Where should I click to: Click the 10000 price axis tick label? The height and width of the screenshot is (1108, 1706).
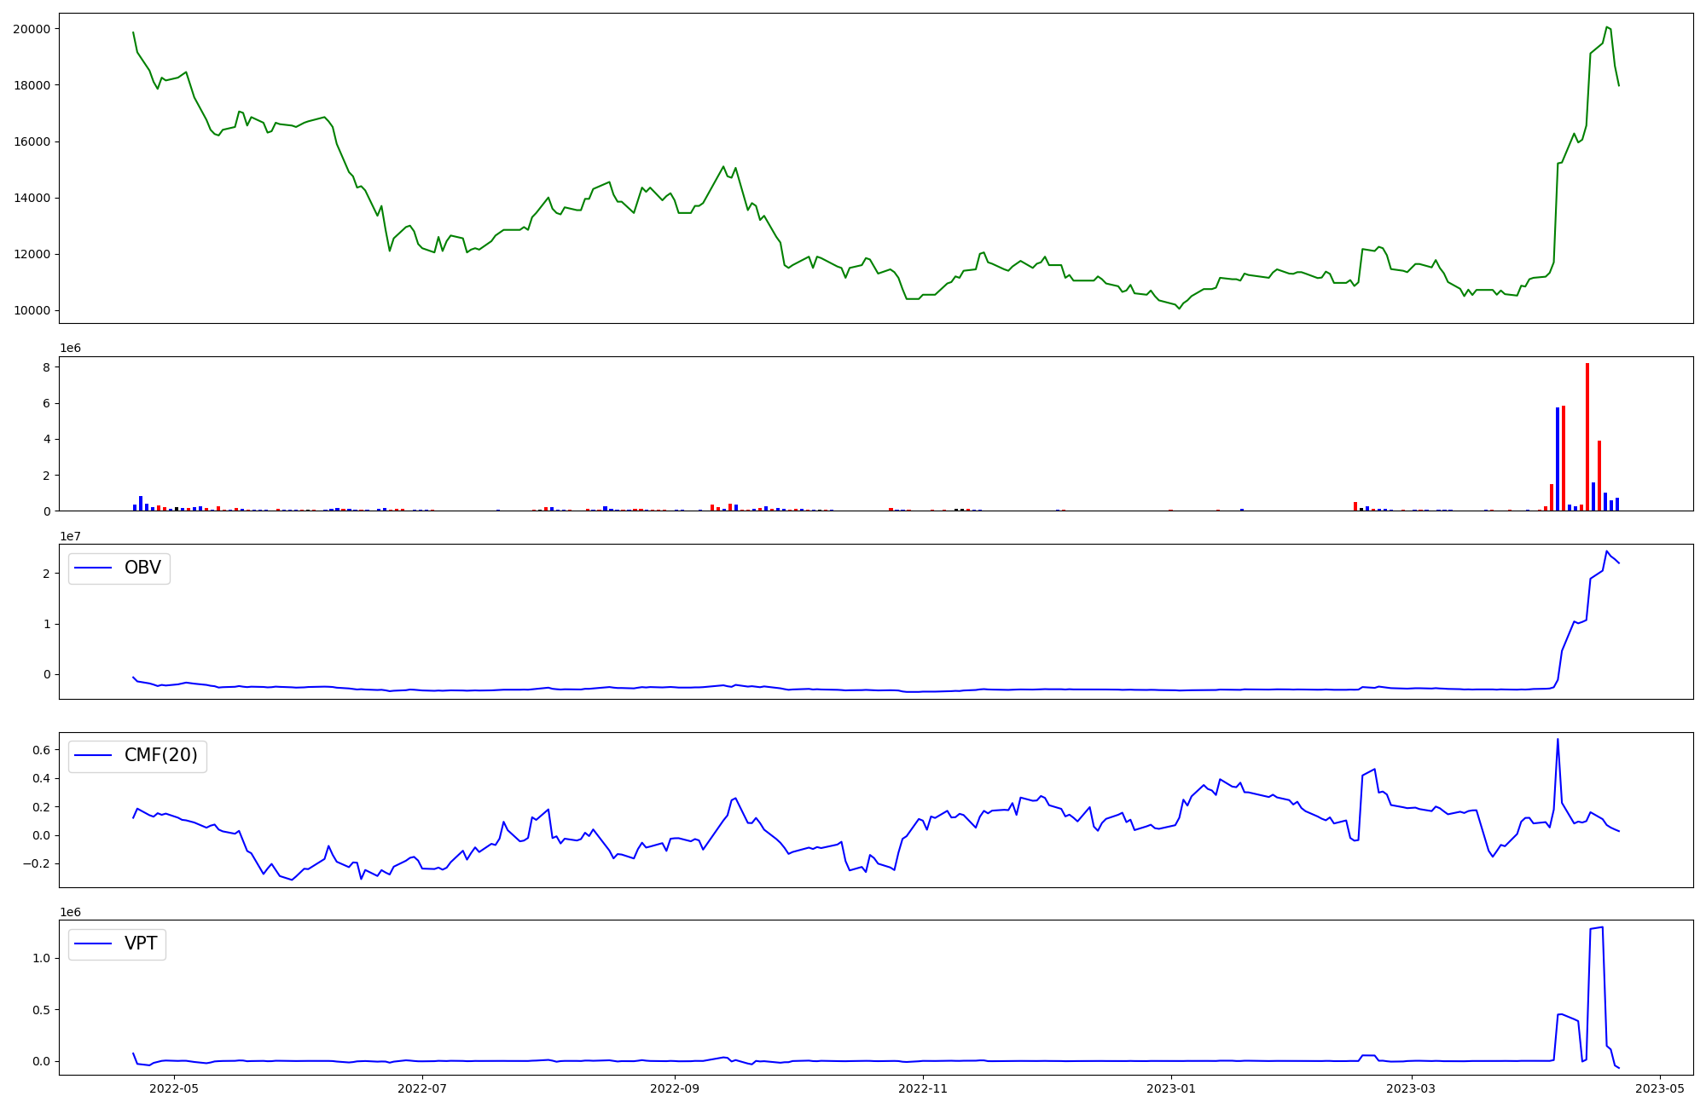click(31, 310)
